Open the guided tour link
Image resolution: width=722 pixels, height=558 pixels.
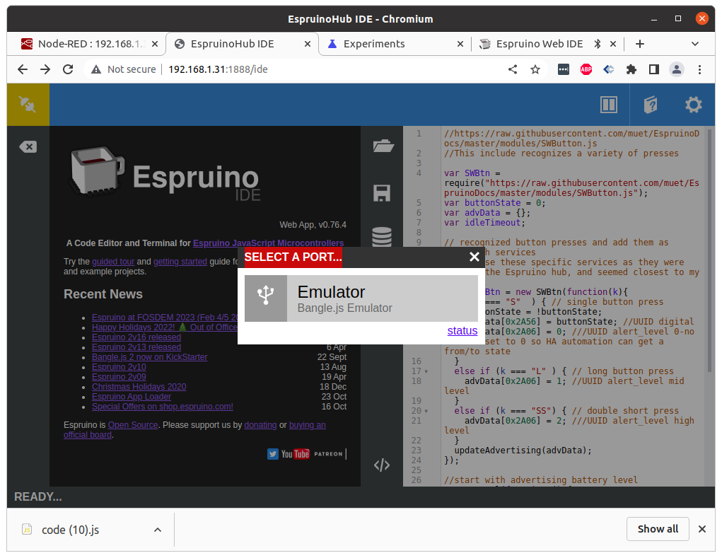coord(113,262)
